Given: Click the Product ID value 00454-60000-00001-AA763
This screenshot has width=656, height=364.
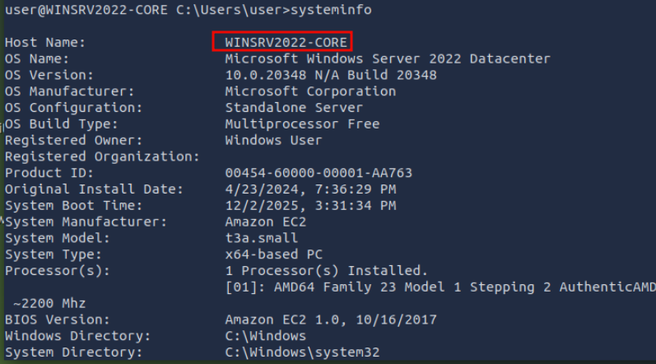Looking at the screenshot, I should (x=318, y=173).
